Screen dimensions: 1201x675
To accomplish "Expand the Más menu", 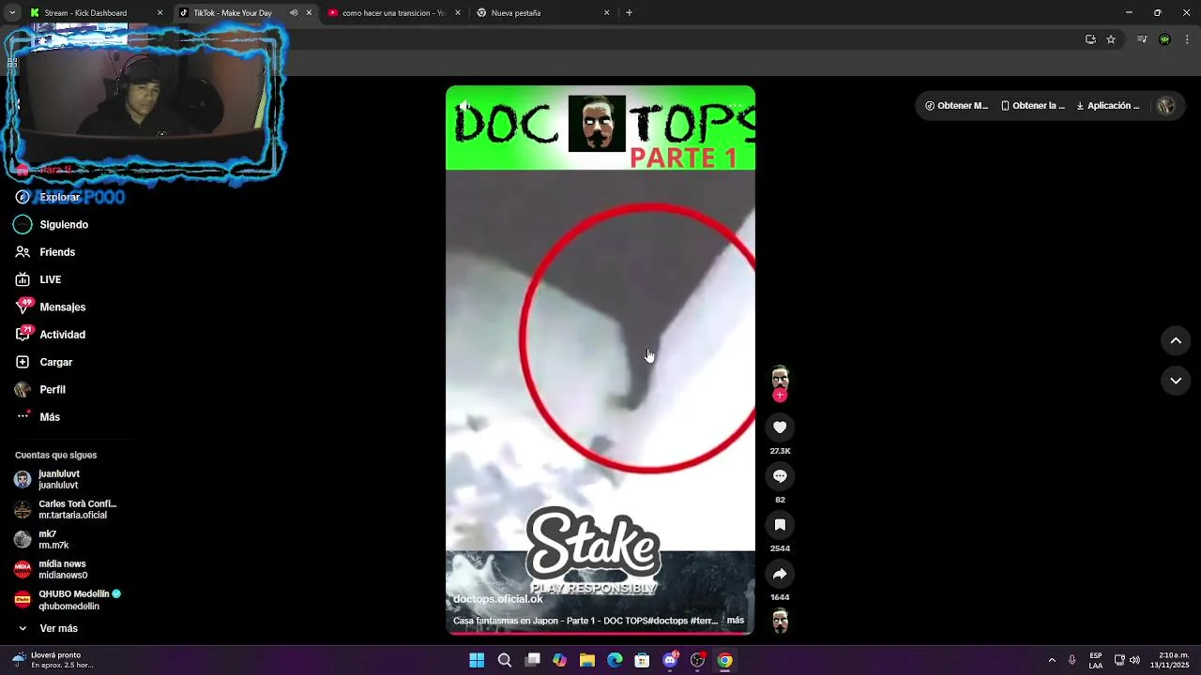I will (50, 417).
